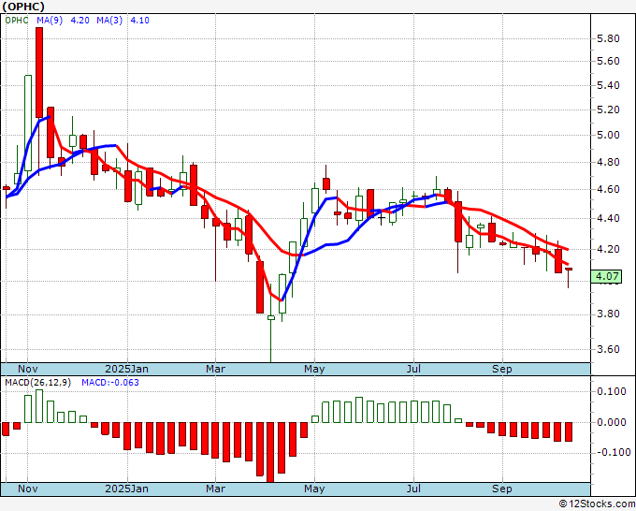Click the current price tag 4.07
636x511 pixels.
pos(607,276)
